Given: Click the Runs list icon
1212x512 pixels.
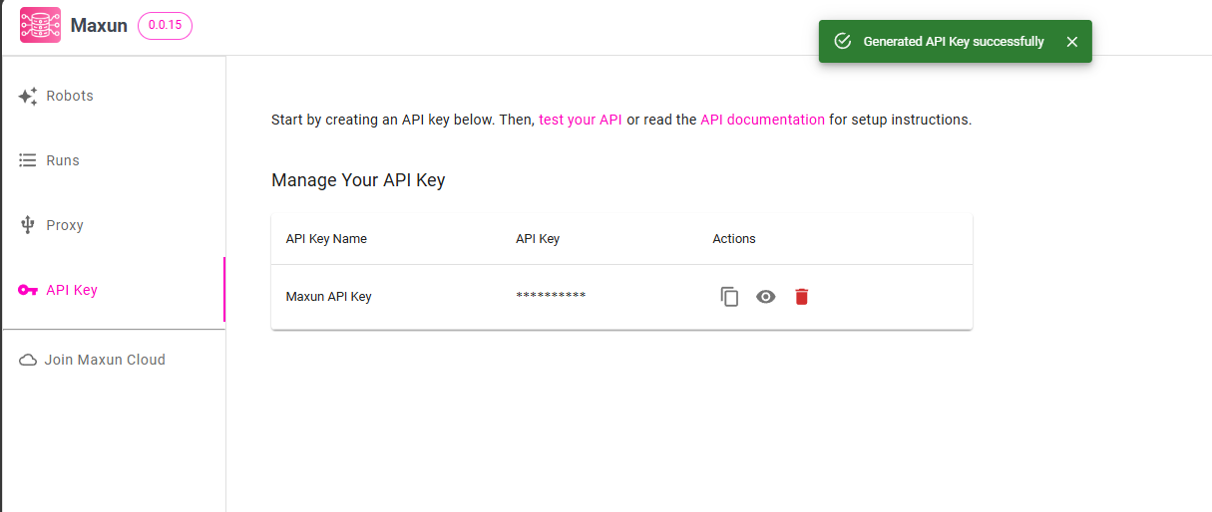Looking at the screenshot, I should point(28,160).
